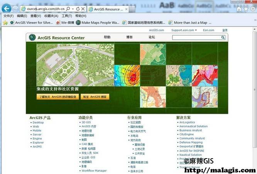Open the ArcGIS for INSPIRE link
257x174 pixels.
pos(192,151)
